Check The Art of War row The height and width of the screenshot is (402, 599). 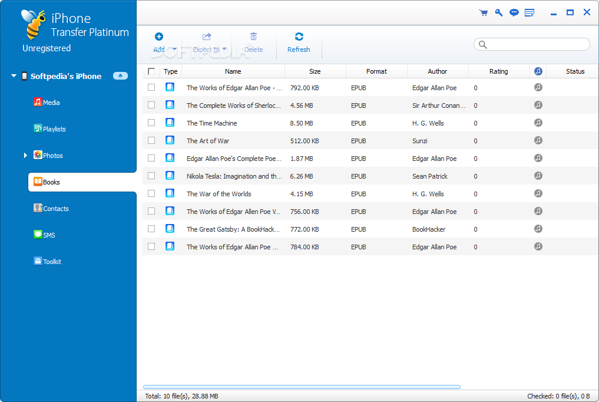tap(151, 140)
